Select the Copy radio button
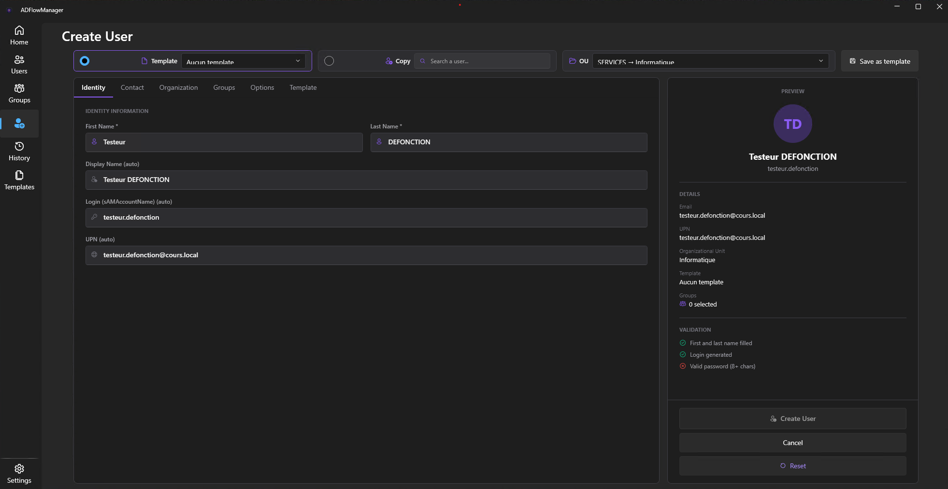 pos(329,61)
